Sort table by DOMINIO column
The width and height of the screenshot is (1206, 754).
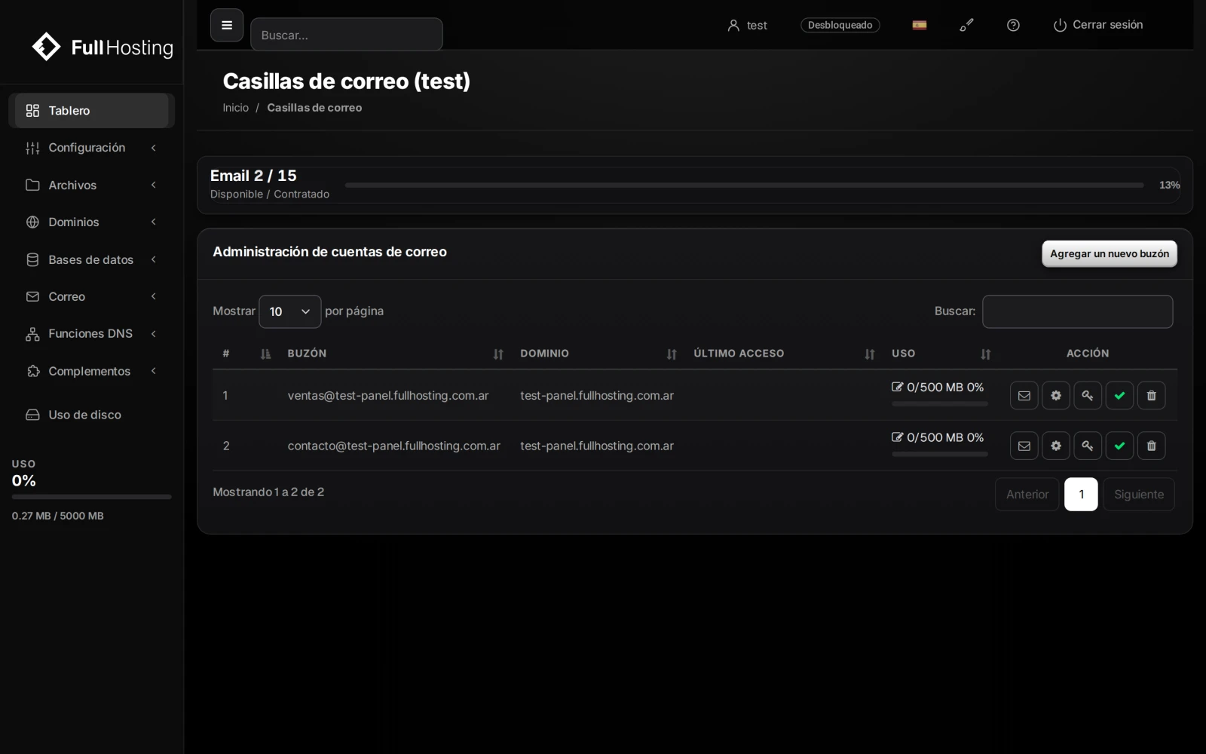(x=598, y=354)
